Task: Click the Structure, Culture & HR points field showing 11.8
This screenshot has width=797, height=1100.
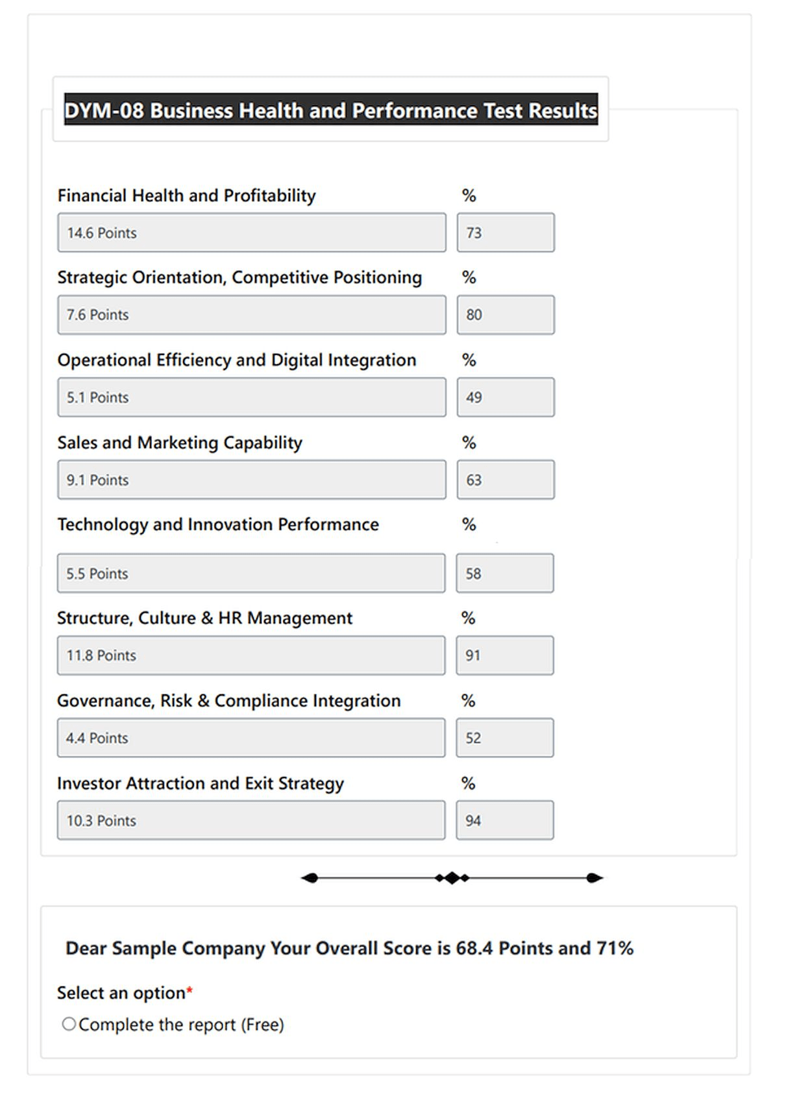Action: point(252,655)
